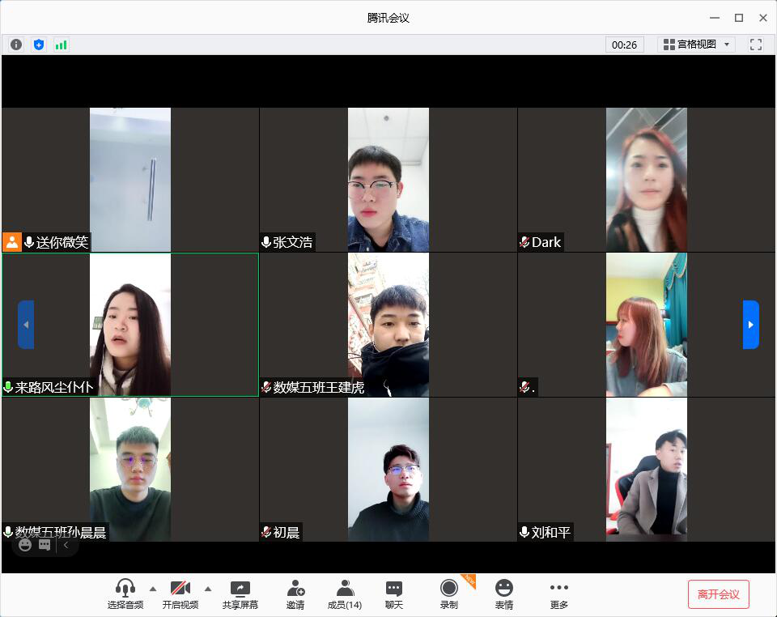Expand the 宫格视图 layout dropdown
777x617 pixels.
click(x=697, y=45)
